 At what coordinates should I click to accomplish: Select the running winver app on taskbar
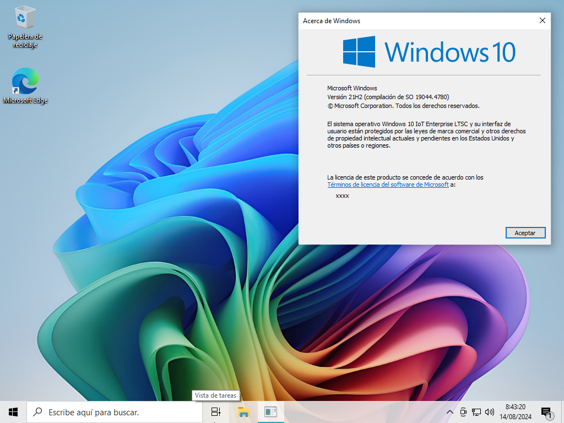pos(270,412)
